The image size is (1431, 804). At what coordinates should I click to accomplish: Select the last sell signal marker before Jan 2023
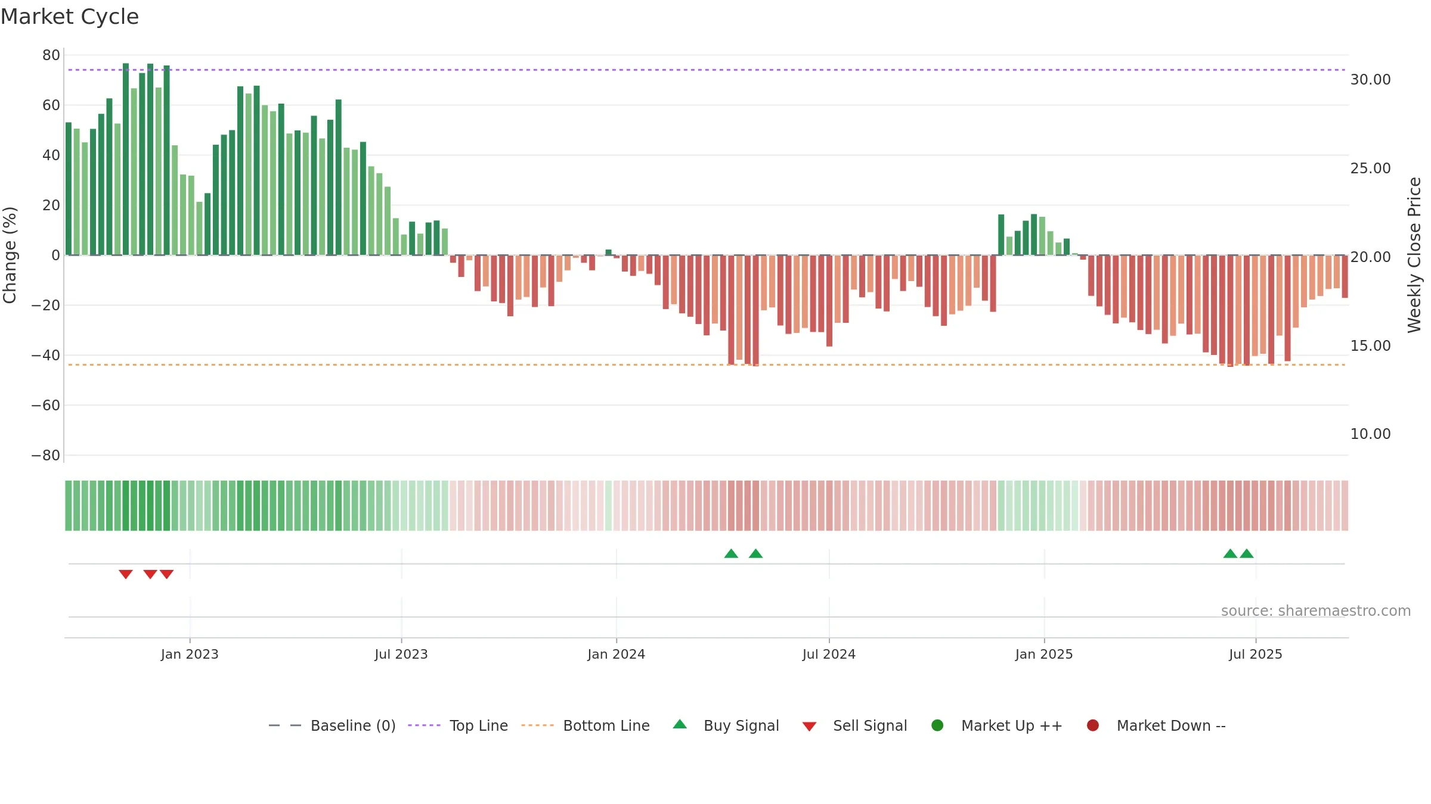(167, 574)
